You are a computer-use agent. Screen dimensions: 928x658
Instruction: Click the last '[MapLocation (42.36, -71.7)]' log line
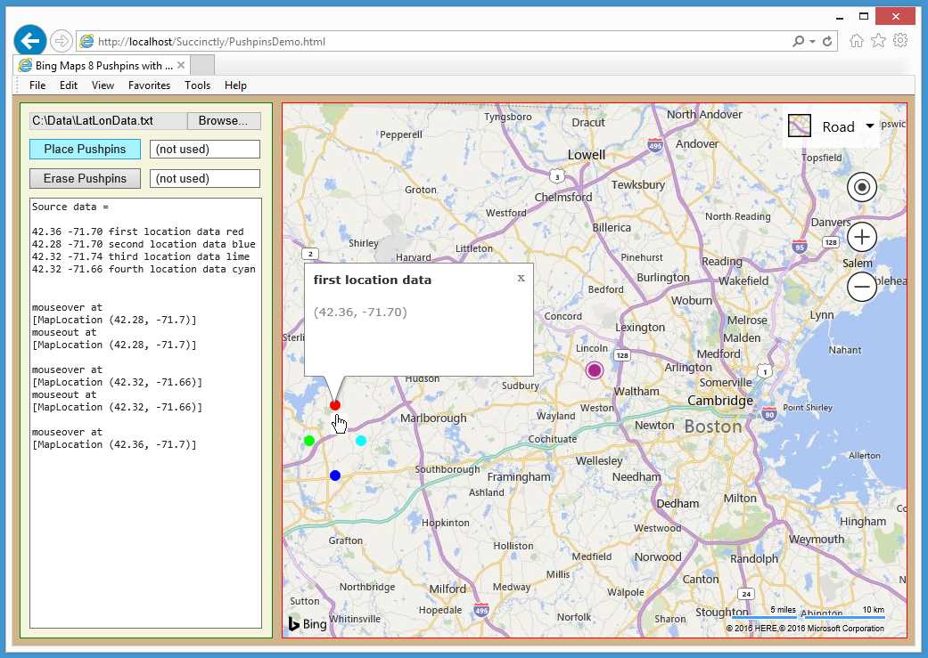coord(114,444)
